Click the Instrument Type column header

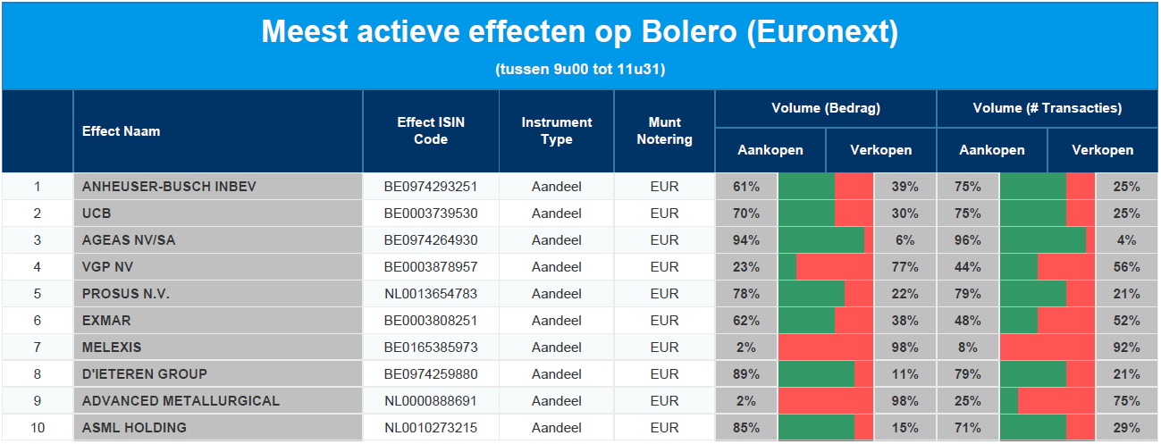556,130
